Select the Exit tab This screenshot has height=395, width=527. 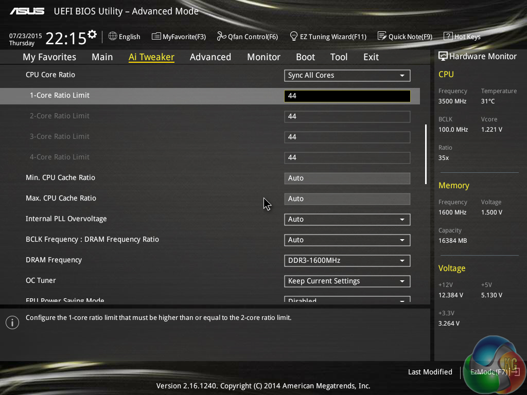tap(371, 57)
